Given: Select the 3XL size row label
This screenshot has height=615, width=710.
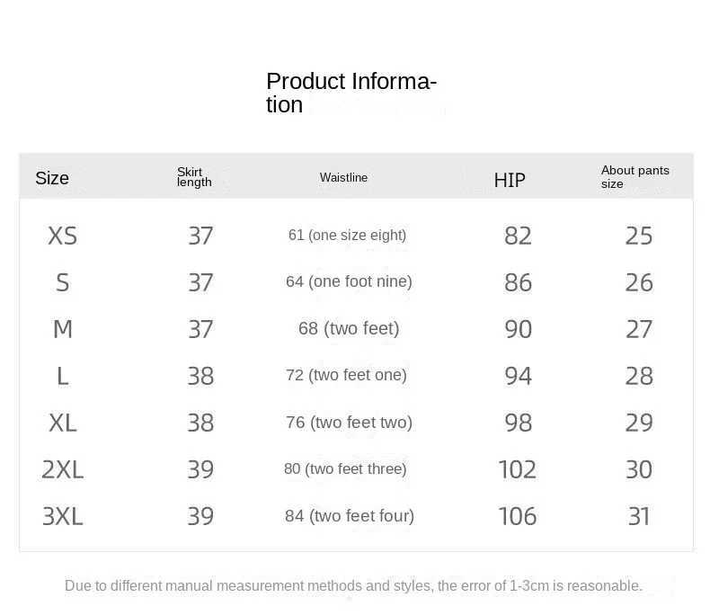Looking at the screenshot, I should pos(63,516).
